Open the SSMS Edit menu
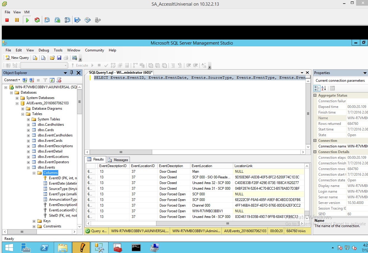This screenshot has height=253, width=368. (x=19, y=50)
